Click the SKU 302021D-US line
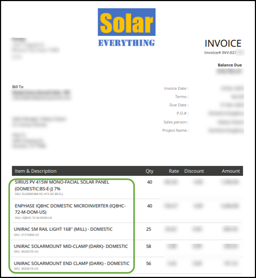This screenshot has height=278, width=256. (26, 269)
